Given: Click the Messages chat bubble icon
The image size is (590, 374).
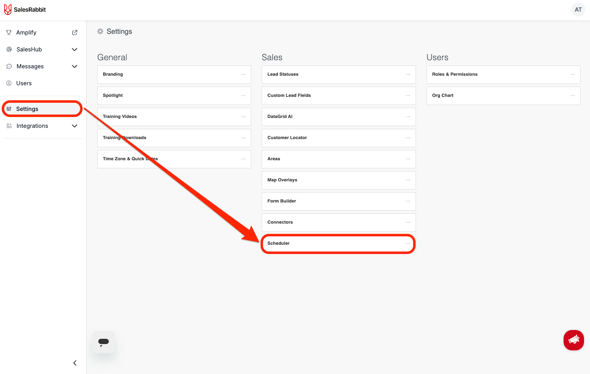Looking at the screenshot, I should tap(9, 66).
